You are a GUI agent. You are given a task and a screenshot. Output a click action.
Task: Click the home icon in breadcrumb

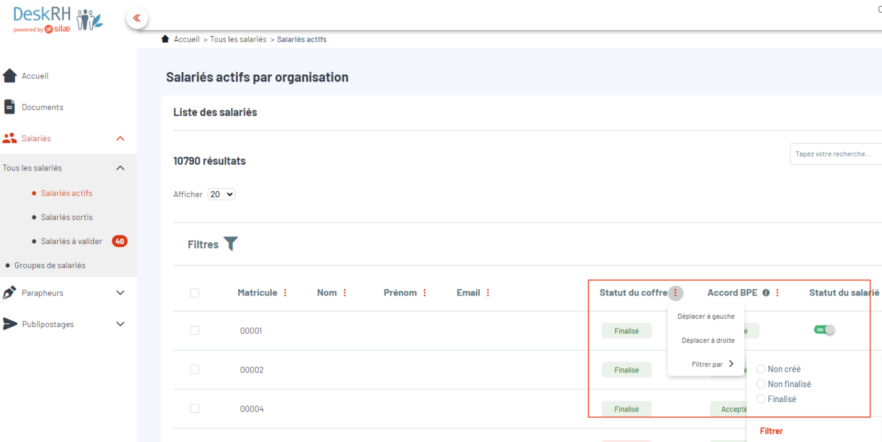tap(165, 39)
